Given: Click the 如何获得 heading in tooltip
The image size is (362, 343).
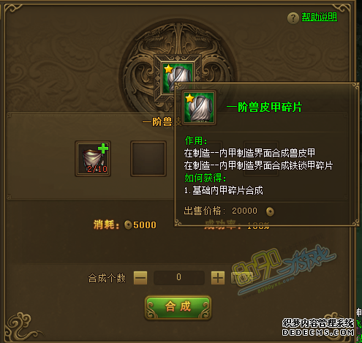Looking at the screenshot, I should pyautogui.click(x=205, y=178).
